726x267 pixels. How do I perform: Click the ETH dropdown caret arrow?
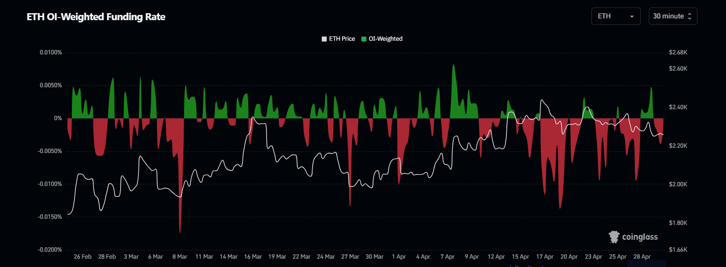coord(632,17)
